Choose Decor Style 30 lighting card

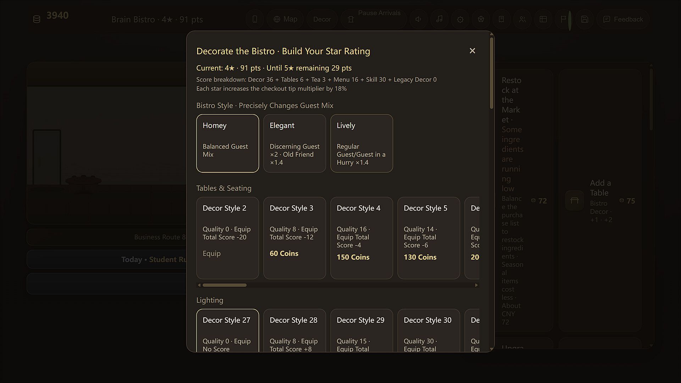tap(429, 331)
